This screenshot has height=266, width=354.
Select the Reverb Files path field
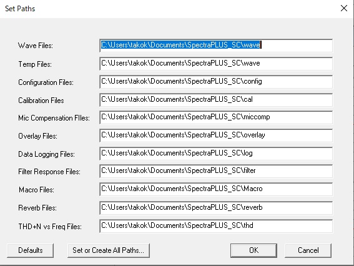(216, 208)
